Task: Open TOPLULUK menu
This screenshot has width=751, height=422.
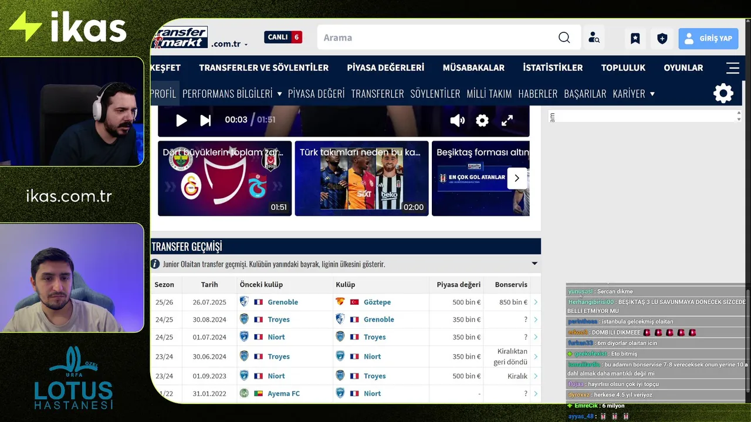Action: [x=623, y=67]
